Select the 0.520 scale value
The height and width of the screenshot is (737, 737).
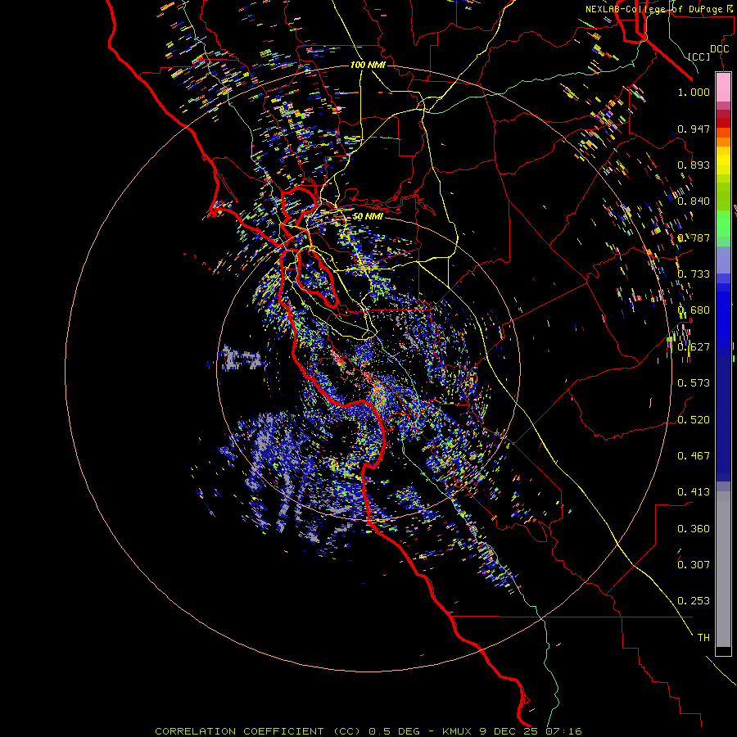[694, 420]
